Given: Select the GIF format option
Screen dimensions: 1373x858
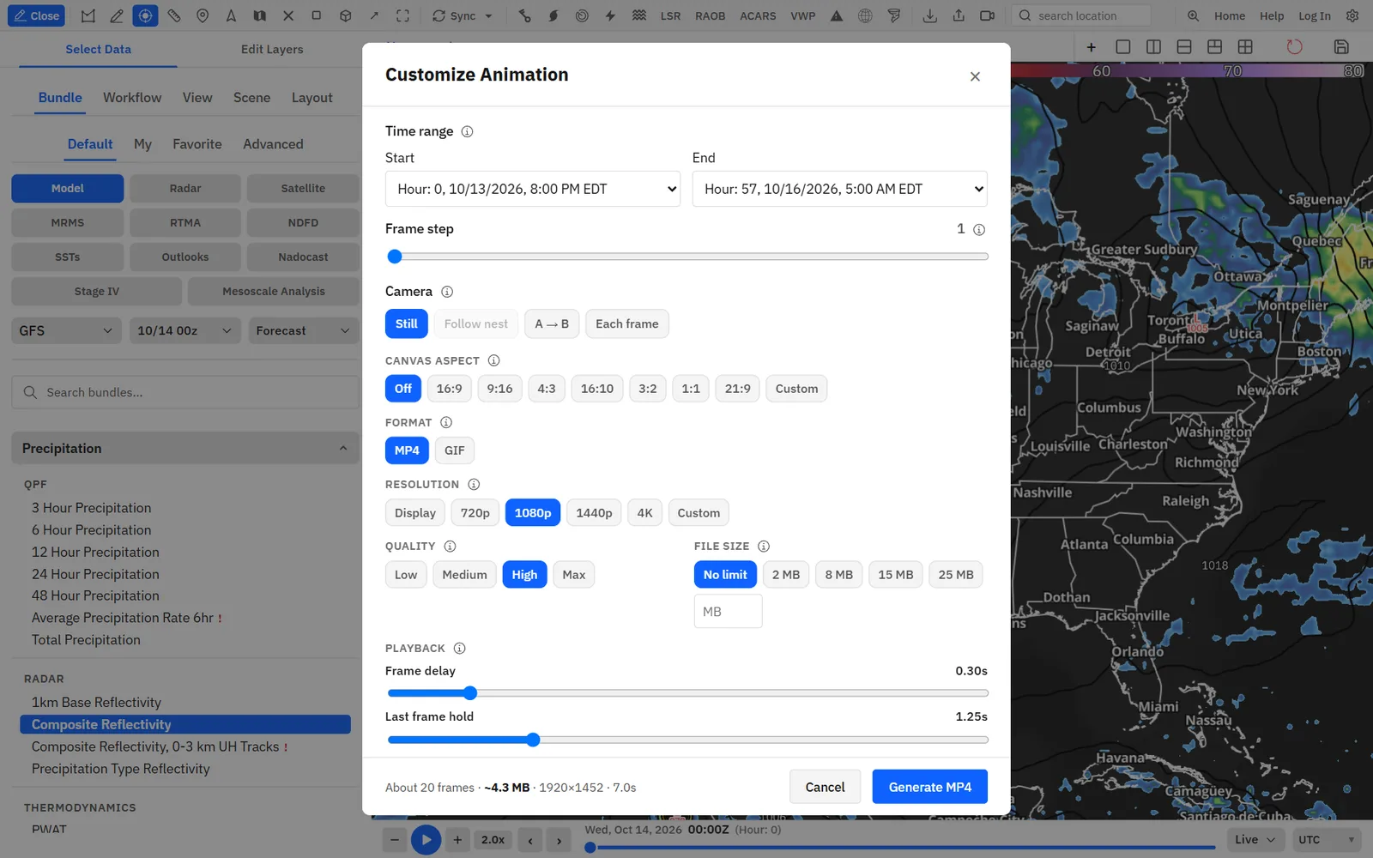Looking at the screenshot, I should [x=454, y=450].
